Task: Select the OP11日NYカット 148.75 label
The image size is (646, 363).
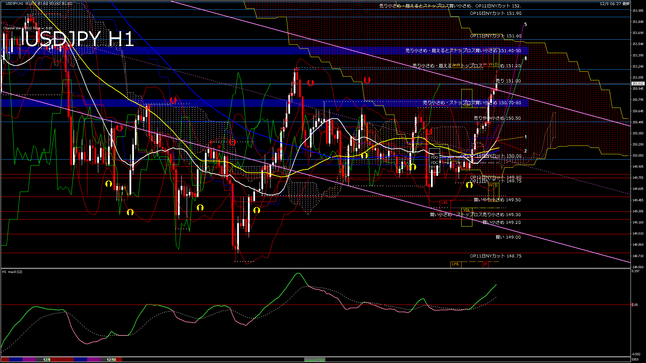Action: (x=496, y=256)
